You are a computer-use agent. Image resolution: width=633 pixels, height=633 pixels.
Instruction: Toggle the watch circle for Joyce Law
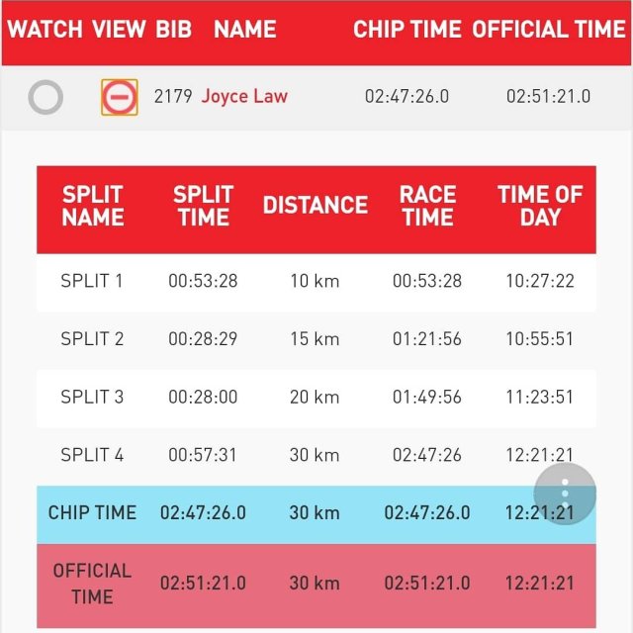(x=45, y=97)
